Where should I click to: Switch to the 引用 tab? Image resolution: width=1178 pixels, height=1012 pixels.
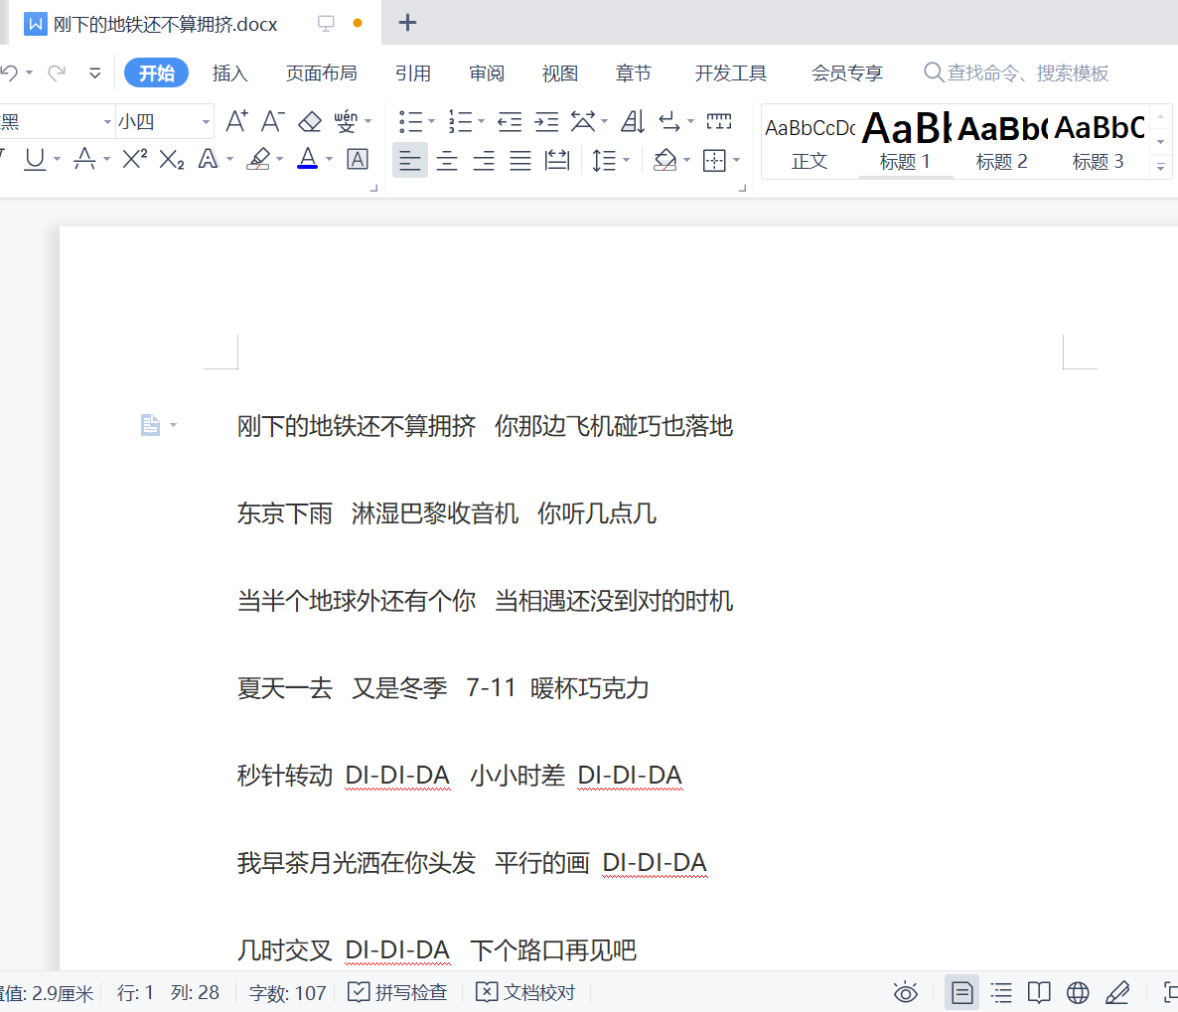tap(413, 72)
